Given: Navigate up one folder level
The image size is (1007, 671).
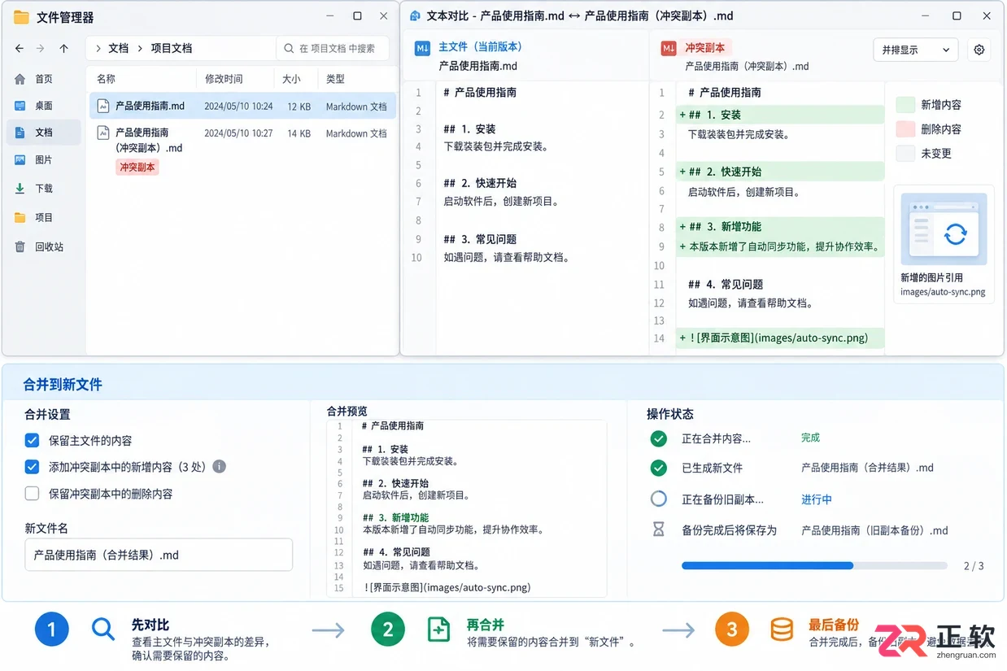Looking at the screenshot, I should (x=64, y=49).
